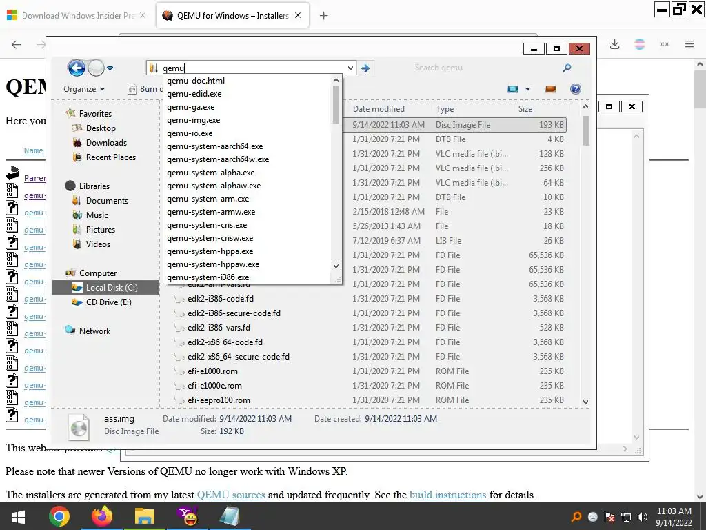The image size is (706, 530).
Task: Click the ass.img disc image thumbnail
Action: 79,426
